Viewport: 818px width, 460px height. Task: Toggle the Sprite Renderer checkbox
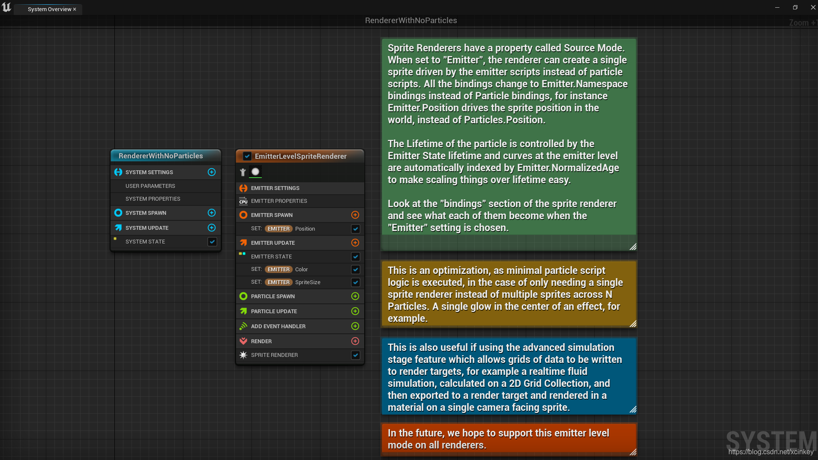pyautogui.click(x=356, y=355)
